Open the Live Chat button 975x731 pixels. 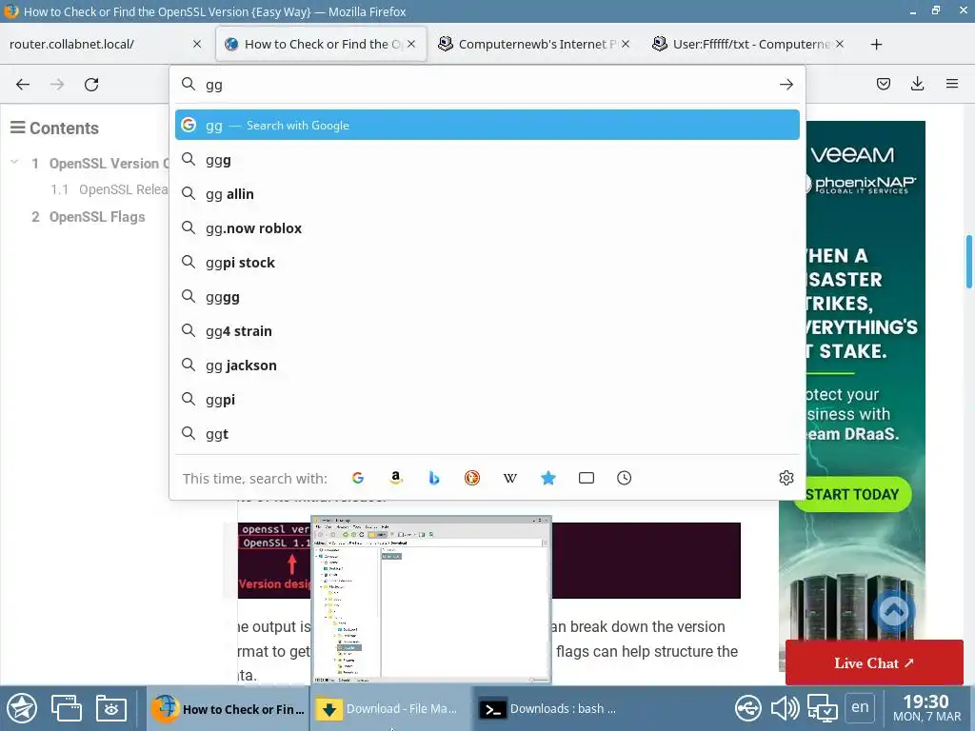point(874,662)
